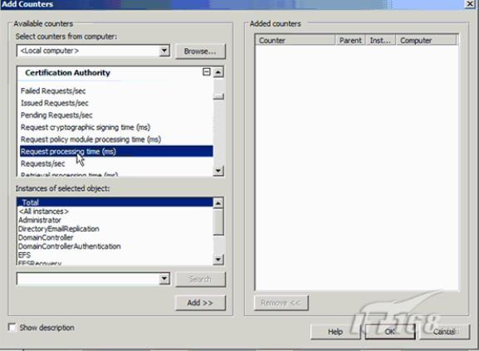This screenshot has height=351, width=479.
Task: Click the counter list scroll-up arrow
Action: [x=218, y=72]
